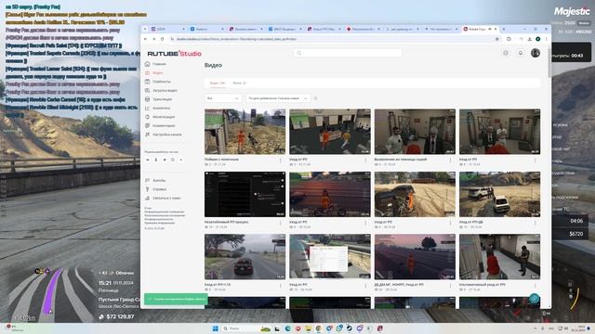This screenshot has height=334, width=595.
Task: Open the Windows Start menu
Action: point(215,328)
